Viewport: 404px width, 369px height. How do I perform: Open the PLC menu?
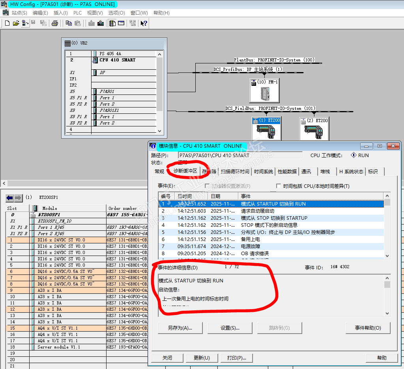pos(77,13)
